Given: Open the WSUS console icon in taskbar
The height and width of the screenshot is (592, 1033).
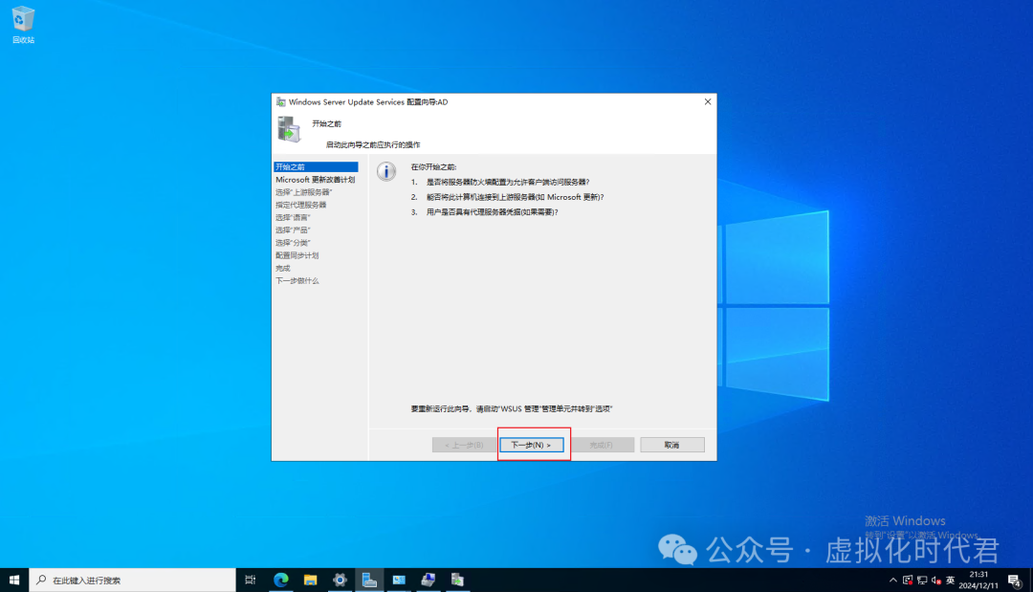Looking at the screenshot, I should (429, 581).
